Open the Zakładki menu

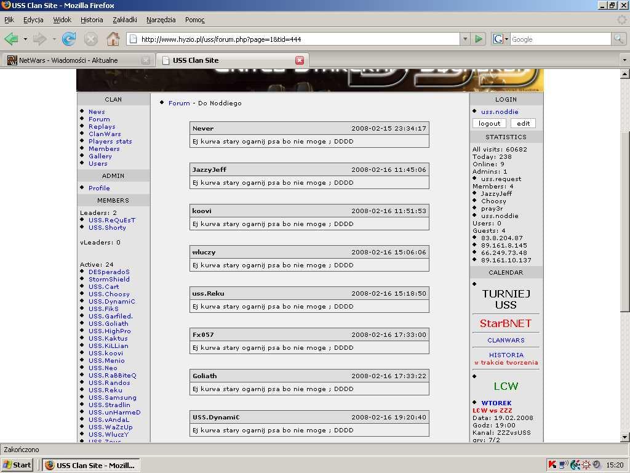125,20
